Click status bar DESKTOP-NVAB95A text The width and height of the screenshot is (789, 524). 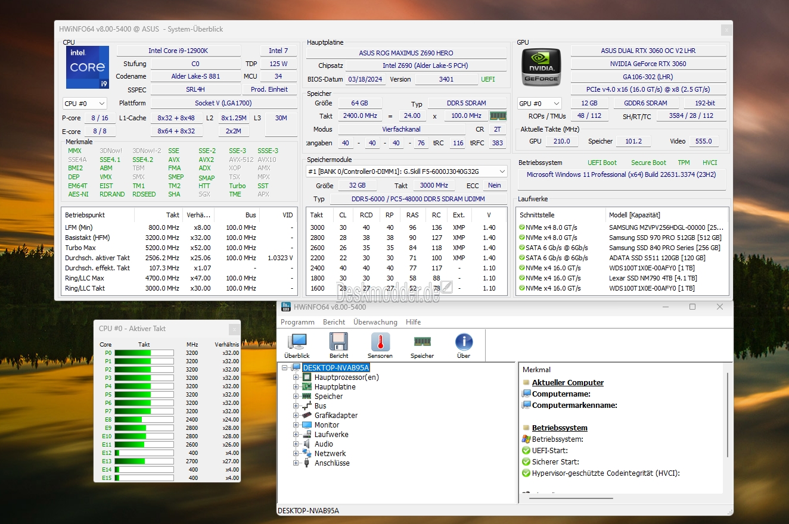[308, 511]
